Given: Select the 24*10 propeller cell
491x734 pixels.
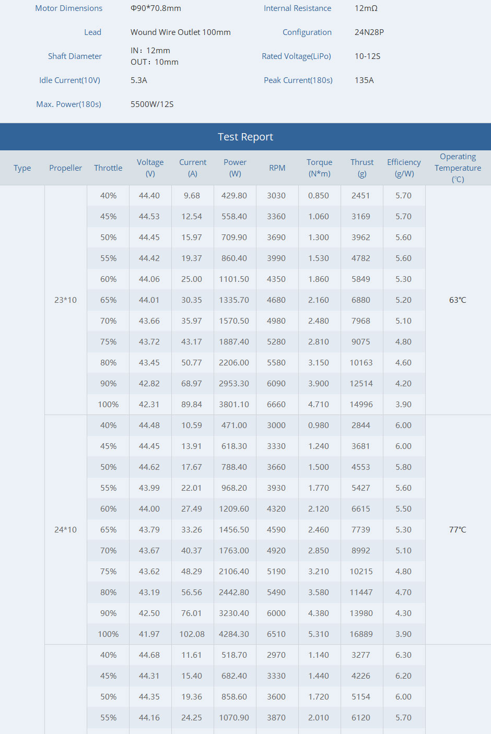Looking at the screenshot, I should click(x=65, y=530).
